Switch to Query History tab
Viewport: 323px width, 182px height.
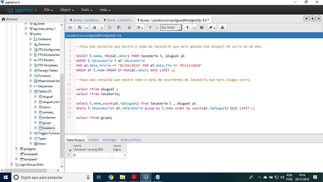click(x=131, y=140)
